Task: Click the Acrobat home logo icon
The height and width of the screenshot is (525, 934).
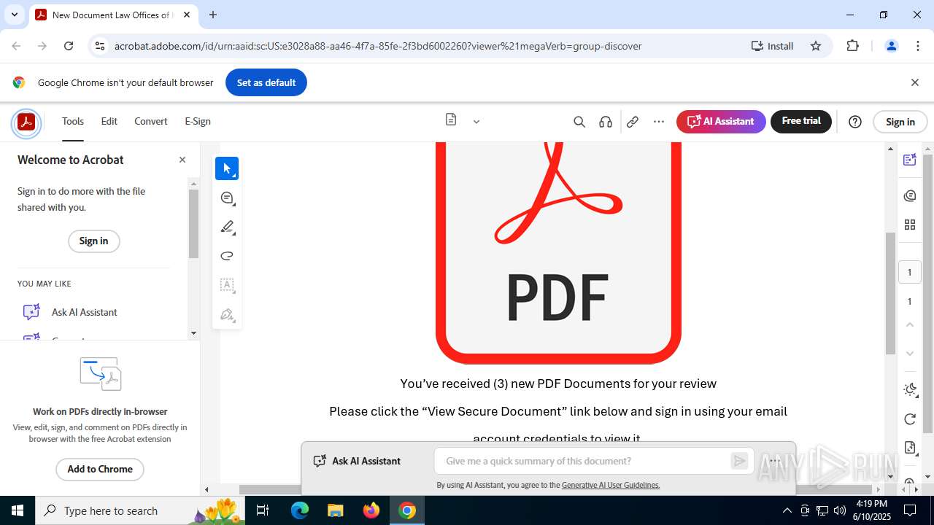Action: [x=26, y=122]
